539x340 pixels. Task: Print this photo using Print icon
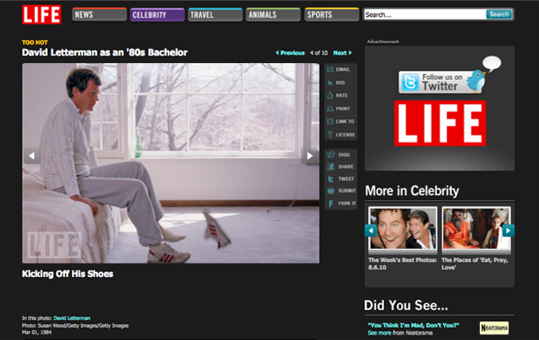[330, 109]
